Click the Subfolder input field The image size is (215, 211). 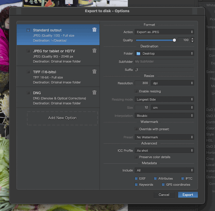(x=164, y=62)
